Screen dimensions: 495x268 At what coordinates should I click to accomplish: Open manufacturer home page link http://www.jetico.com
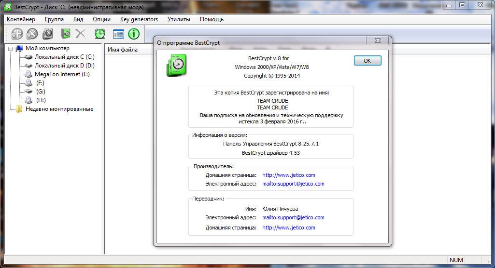288,175
